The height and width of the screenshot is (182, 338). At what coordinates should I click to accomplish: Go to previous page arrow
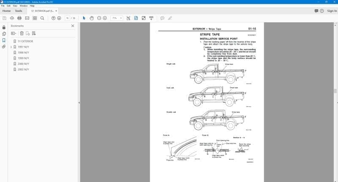54,18
